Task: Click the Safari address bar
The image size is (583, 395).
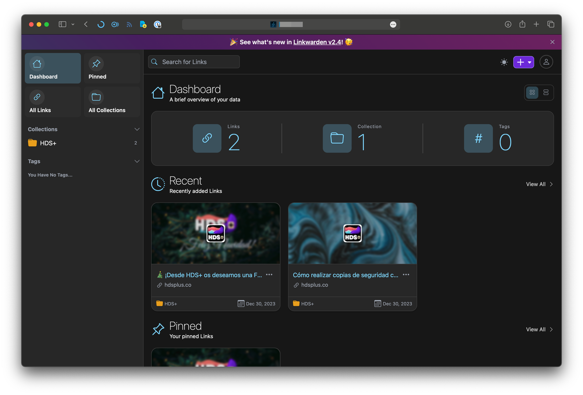Action: click(x=291, y=24)
